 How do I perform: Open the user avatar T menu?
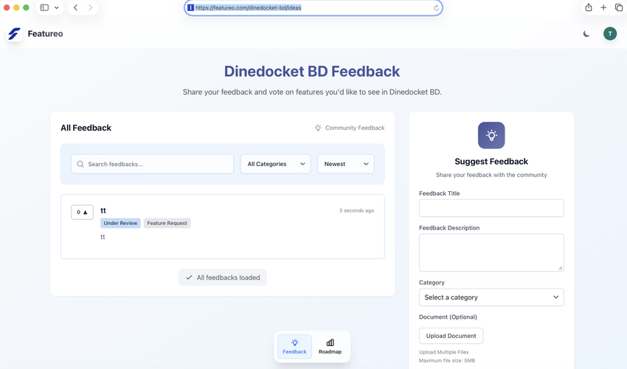pos(610,34)
